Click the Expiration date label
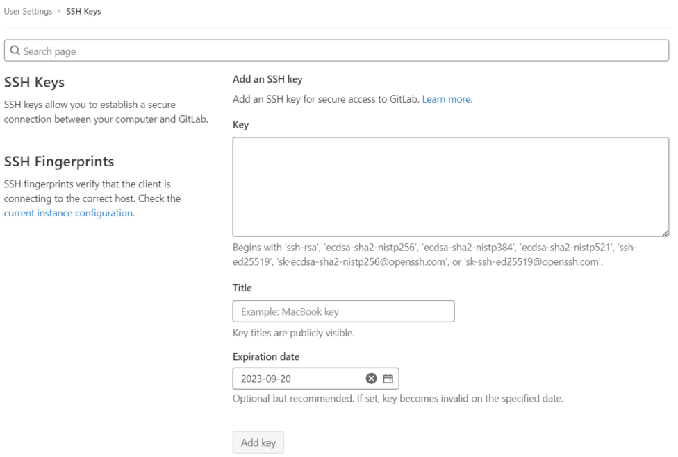Image resolution: width=678 pixels, height=457 pixels. (x=266, y=356)
